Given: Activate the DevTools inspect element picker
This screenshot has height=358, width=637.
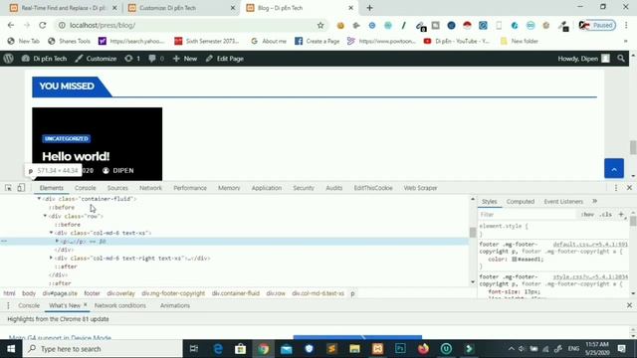Looking at the screenshot, I should (8, 188).
